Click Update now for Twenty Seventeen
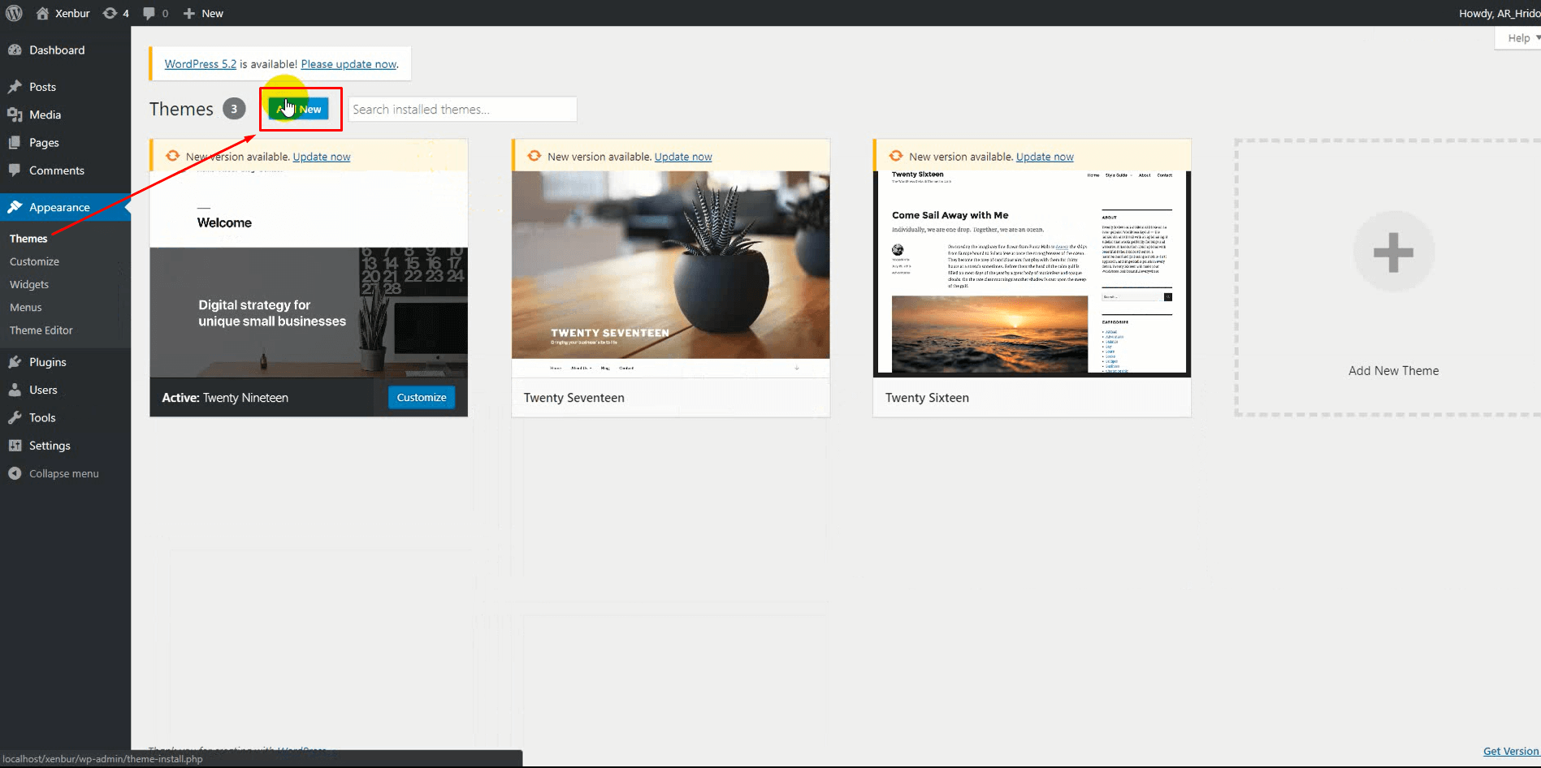This screenshot has width=1541, height=768. coord(682,157)
